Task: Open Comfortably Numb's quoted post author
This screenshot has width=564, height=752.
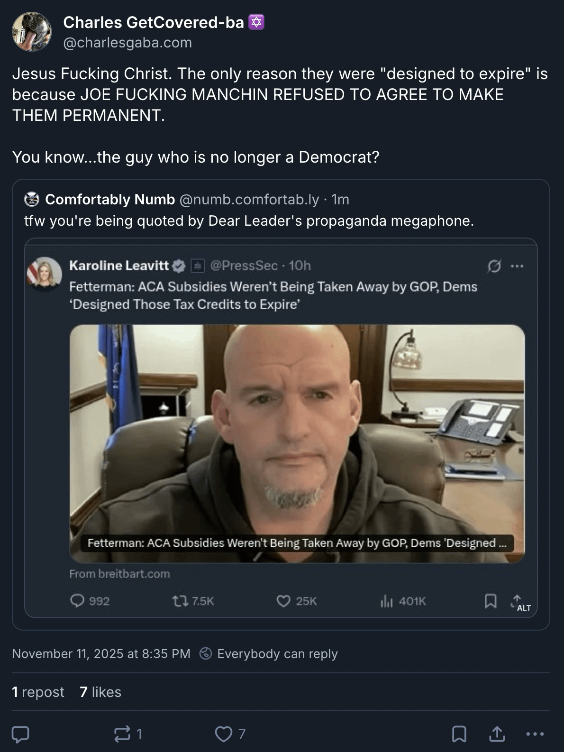Action: (110, 200)
